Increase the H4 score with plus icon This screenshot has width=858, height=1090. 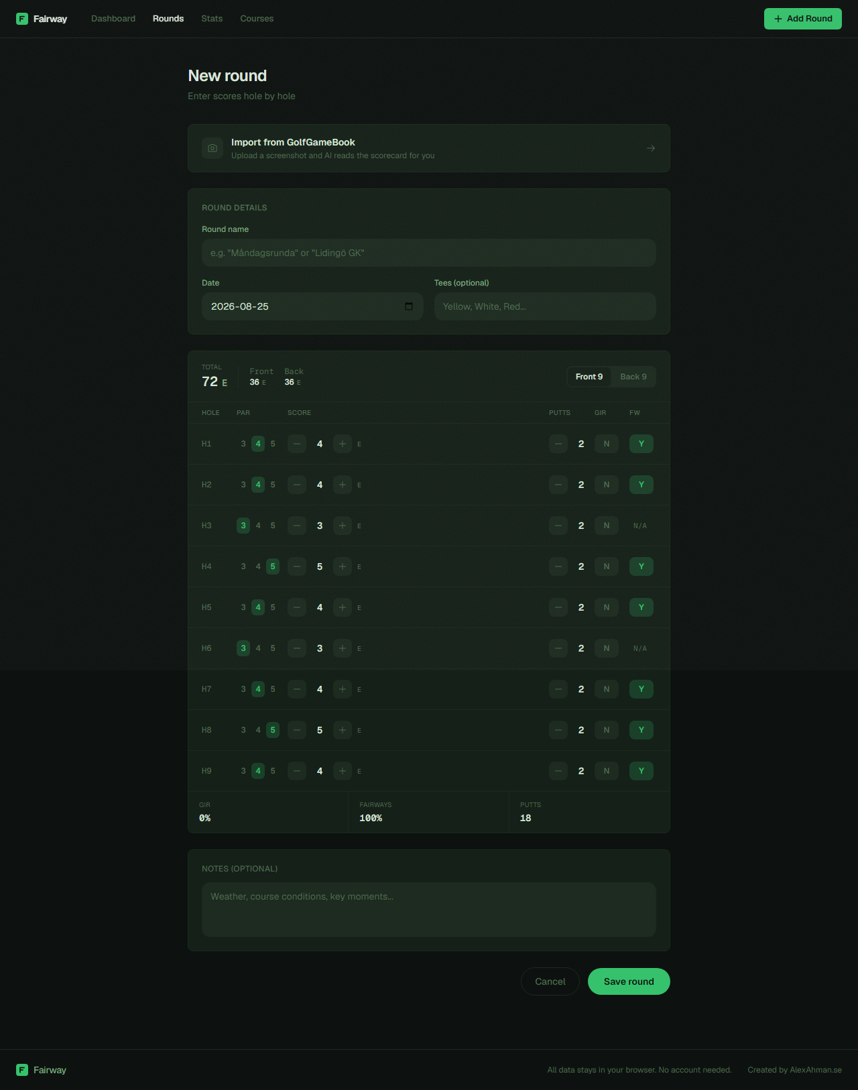tap(343, 566)
